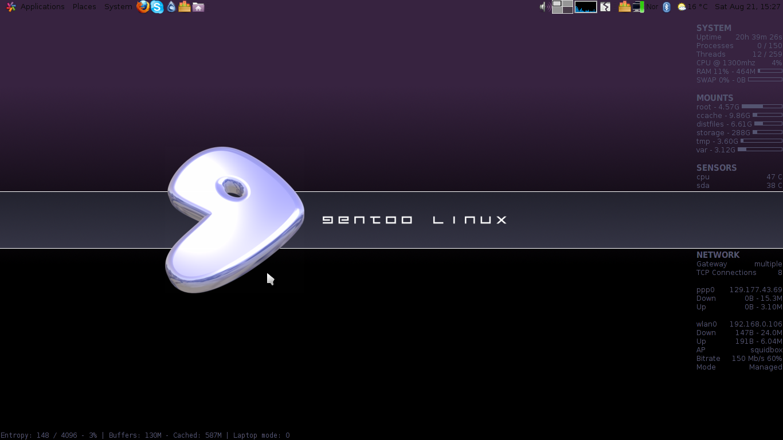Click the TCP Connections 8 line

pyautogui.click(x=739, y=273)
